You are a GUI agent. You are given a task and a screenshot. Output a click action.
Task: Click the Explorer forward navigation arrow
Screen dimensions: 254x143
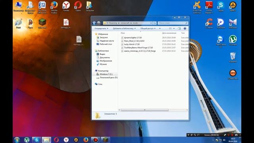[x=99, y=23]
